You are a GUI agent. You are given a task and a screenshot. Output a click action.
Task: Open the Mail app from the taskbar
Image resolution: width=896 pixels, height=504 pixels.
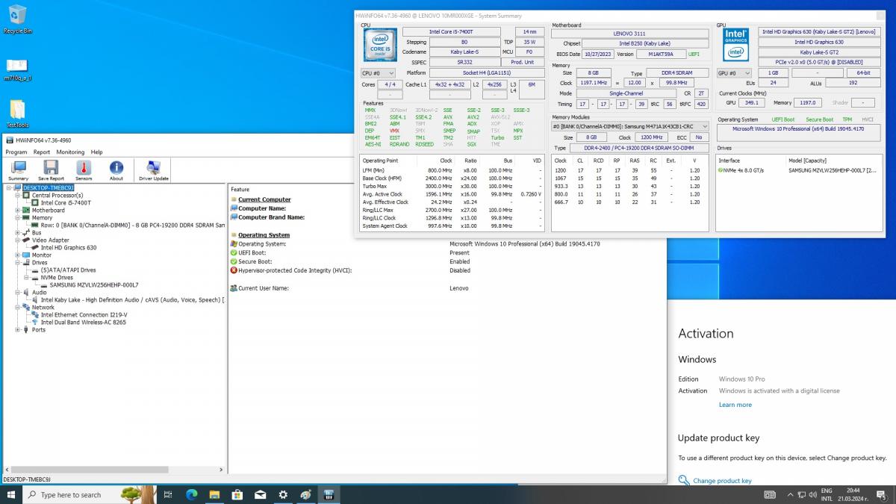point(261,494)
